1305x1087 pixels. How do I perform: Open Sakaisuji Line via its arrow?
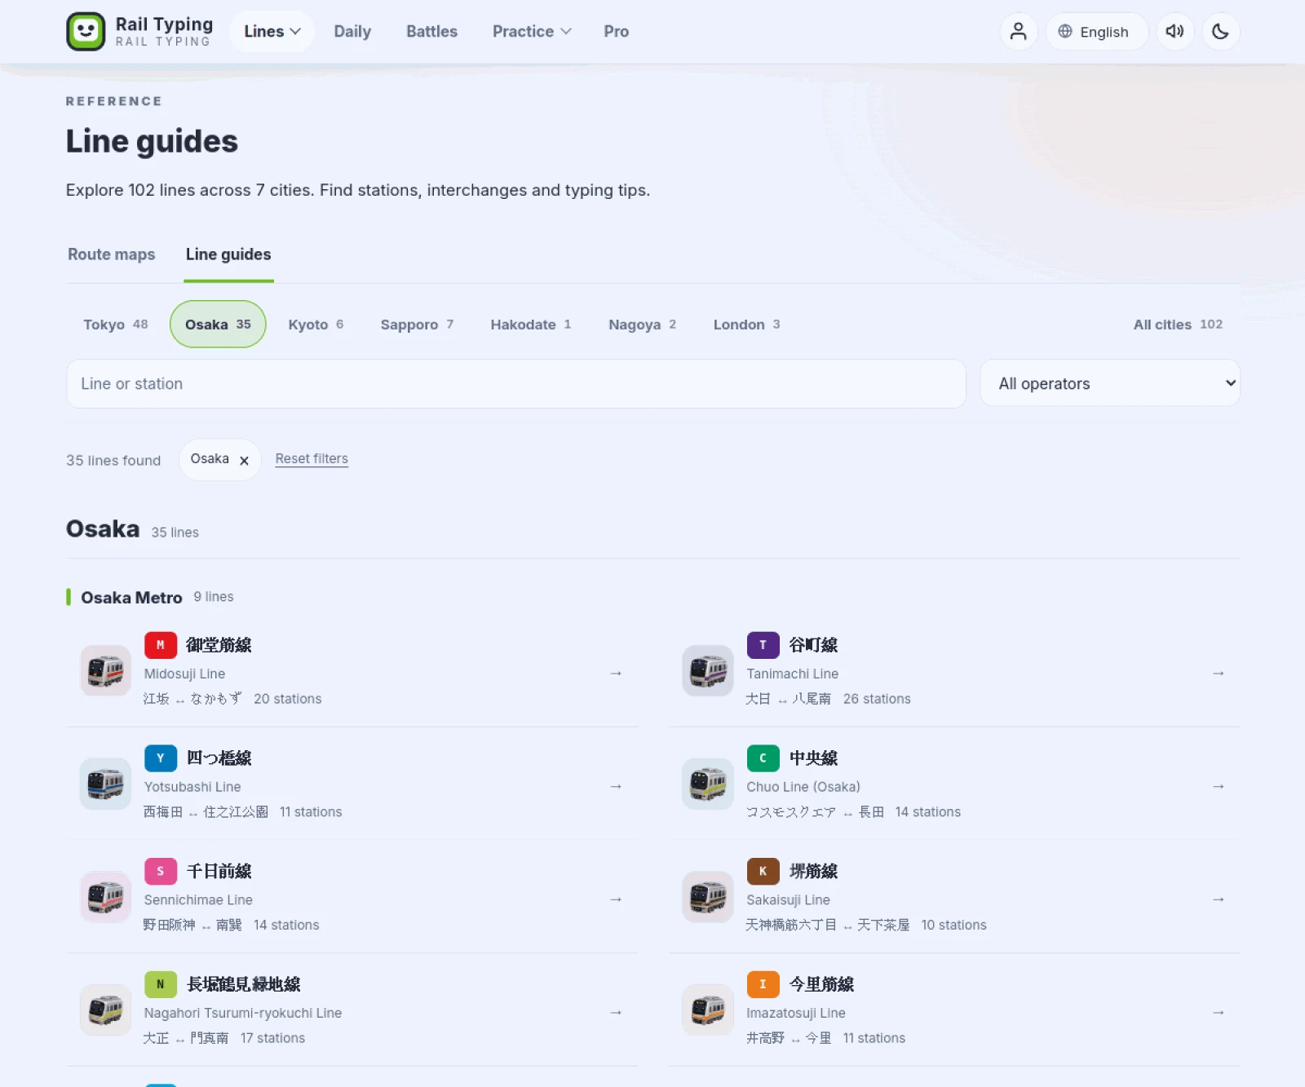click(1219, 899)
